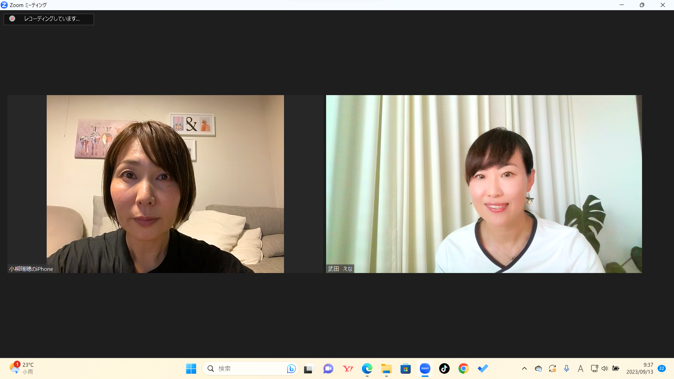Launch Yahoo from the taskbar
This screenshot has height=379, width=674.
pyautogui.click(x=348, y=368)
